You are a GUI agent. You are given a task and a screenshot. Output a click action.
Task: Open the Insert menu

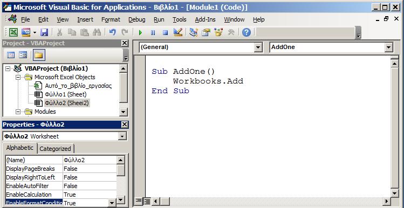[85, 19]
